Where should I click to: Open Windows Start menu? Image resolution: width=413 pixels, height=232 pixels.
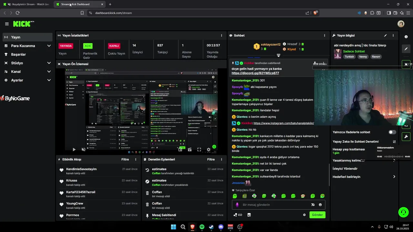tap(173, 227)
